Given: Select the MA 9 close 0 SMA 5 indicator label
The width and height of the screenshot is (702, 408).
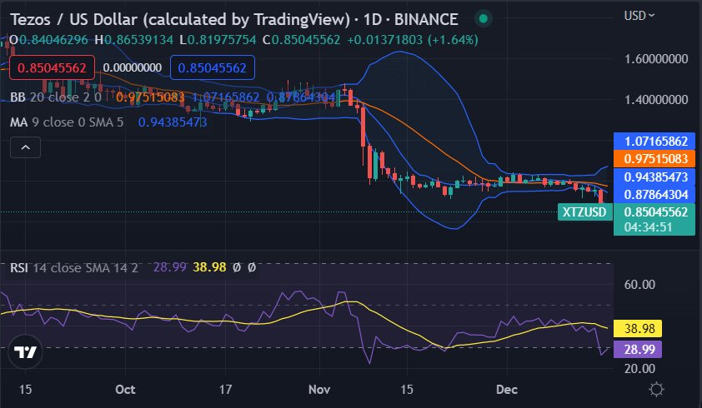Looking at the screenshot, I should point(67,122).
